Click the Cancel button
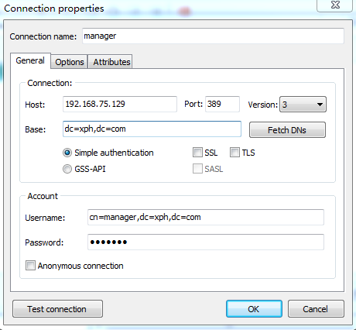 point(316,309)
